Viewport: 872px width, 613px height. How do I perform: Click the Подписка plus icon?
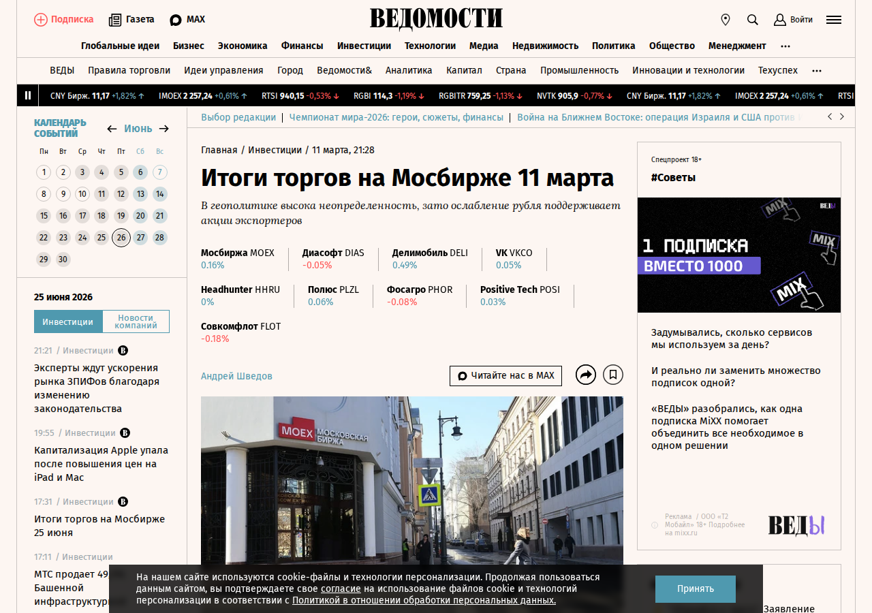click(x=41, y=20)
